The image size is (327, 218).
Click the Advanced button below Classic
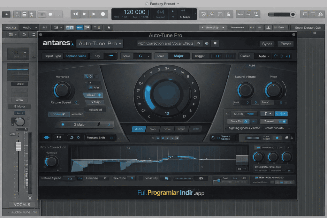point(95,109)
